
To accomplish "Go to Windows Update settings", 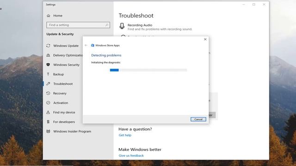I will tap(66, 46).
